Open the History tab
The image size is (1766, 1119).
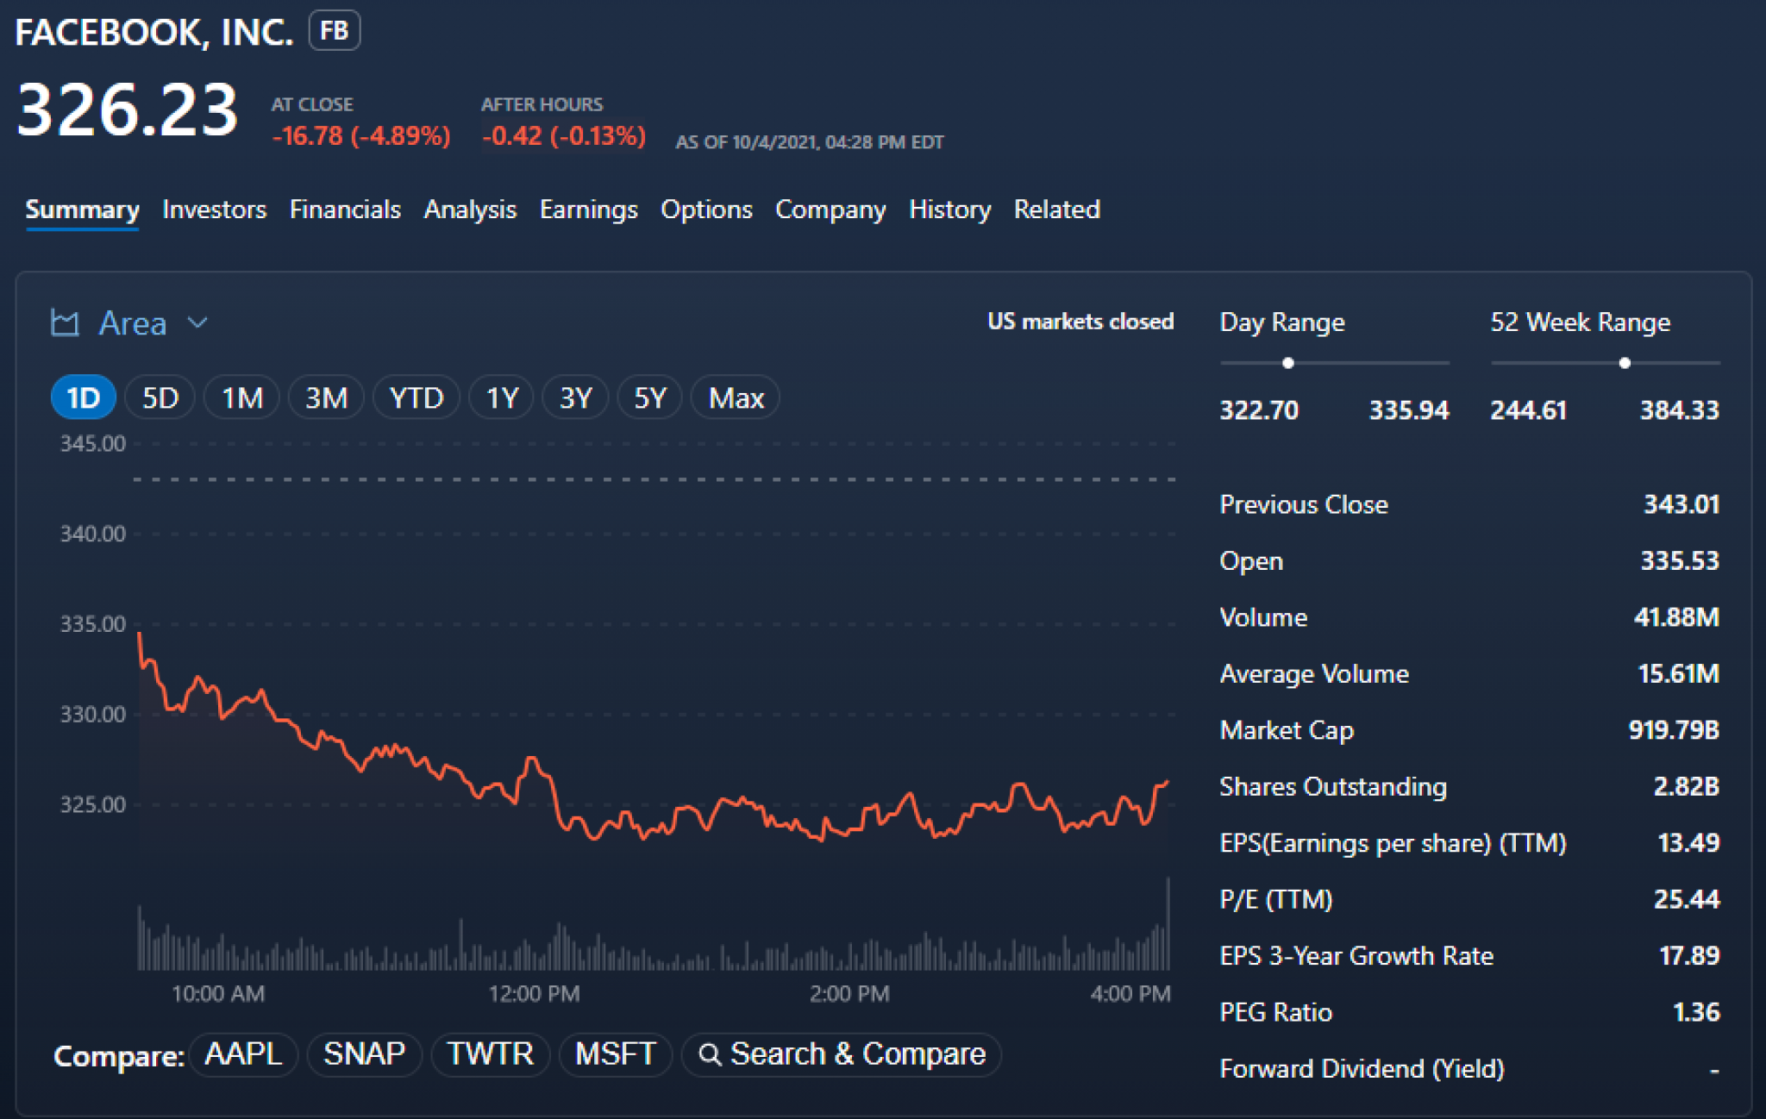point(949,209)
